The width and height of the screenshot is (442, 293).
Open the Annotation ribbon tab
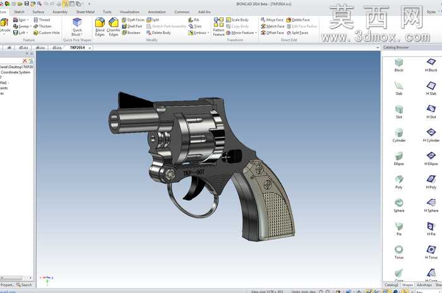point(157,12)
